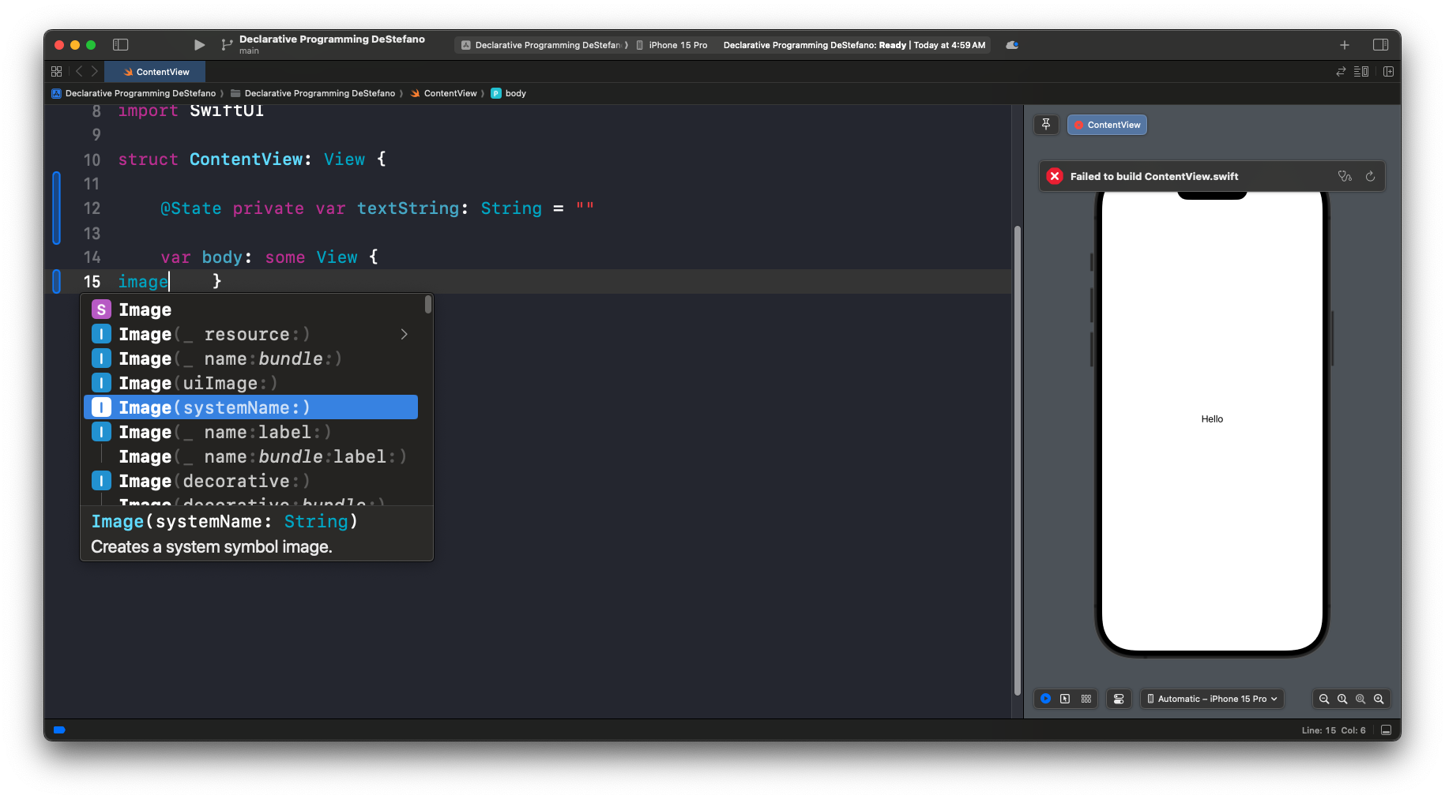Click line number 12 in gutter
The height and width of the screenshot is (799, 1445).
[x=92, y=208]
